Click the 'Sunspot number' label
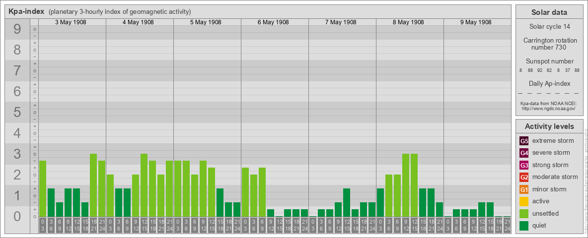 click(549, 61)
